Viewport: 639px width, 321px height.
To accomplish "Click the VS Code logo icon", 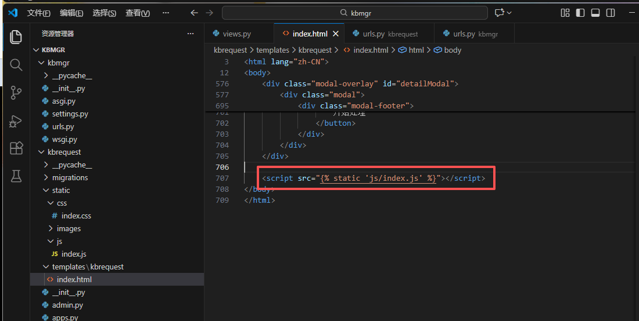I will coord(13,13).
